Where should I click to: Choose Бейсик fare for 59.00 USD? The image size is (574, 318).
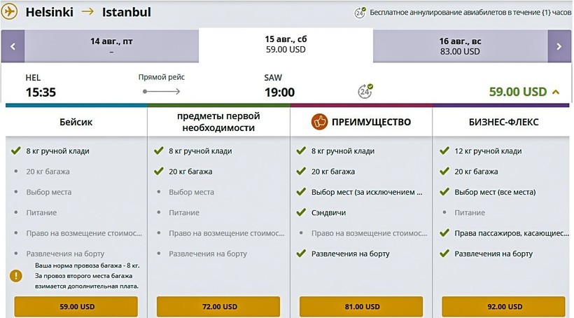(x=76, y=306)
